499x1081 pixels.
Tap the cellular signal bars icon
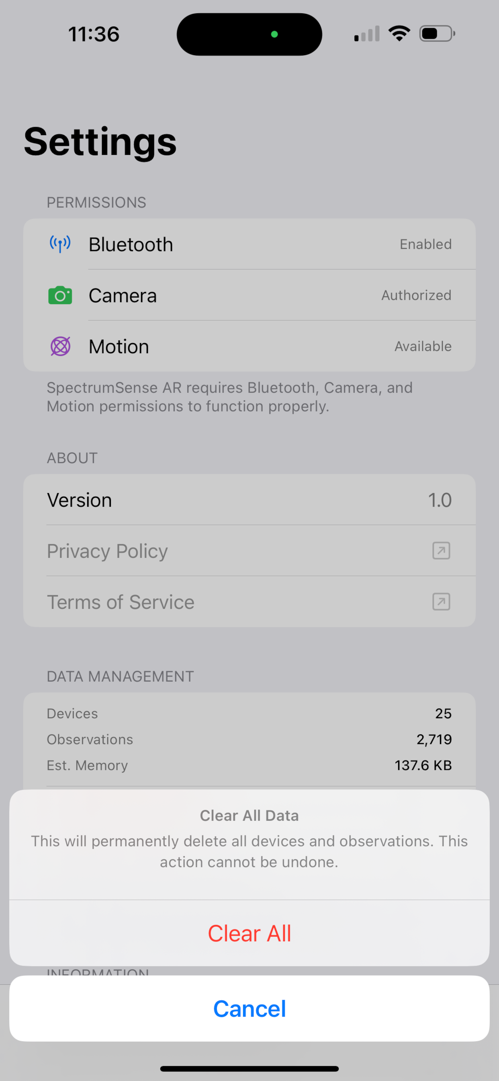point(367,33)
